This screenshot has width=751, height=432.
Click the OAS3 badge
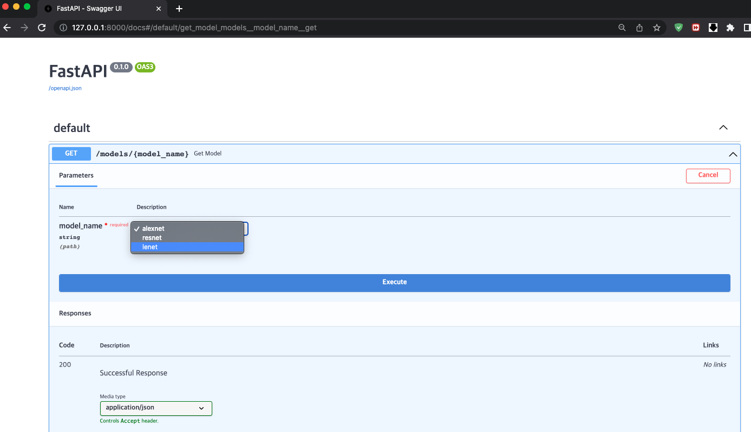[x=145, y=67]
